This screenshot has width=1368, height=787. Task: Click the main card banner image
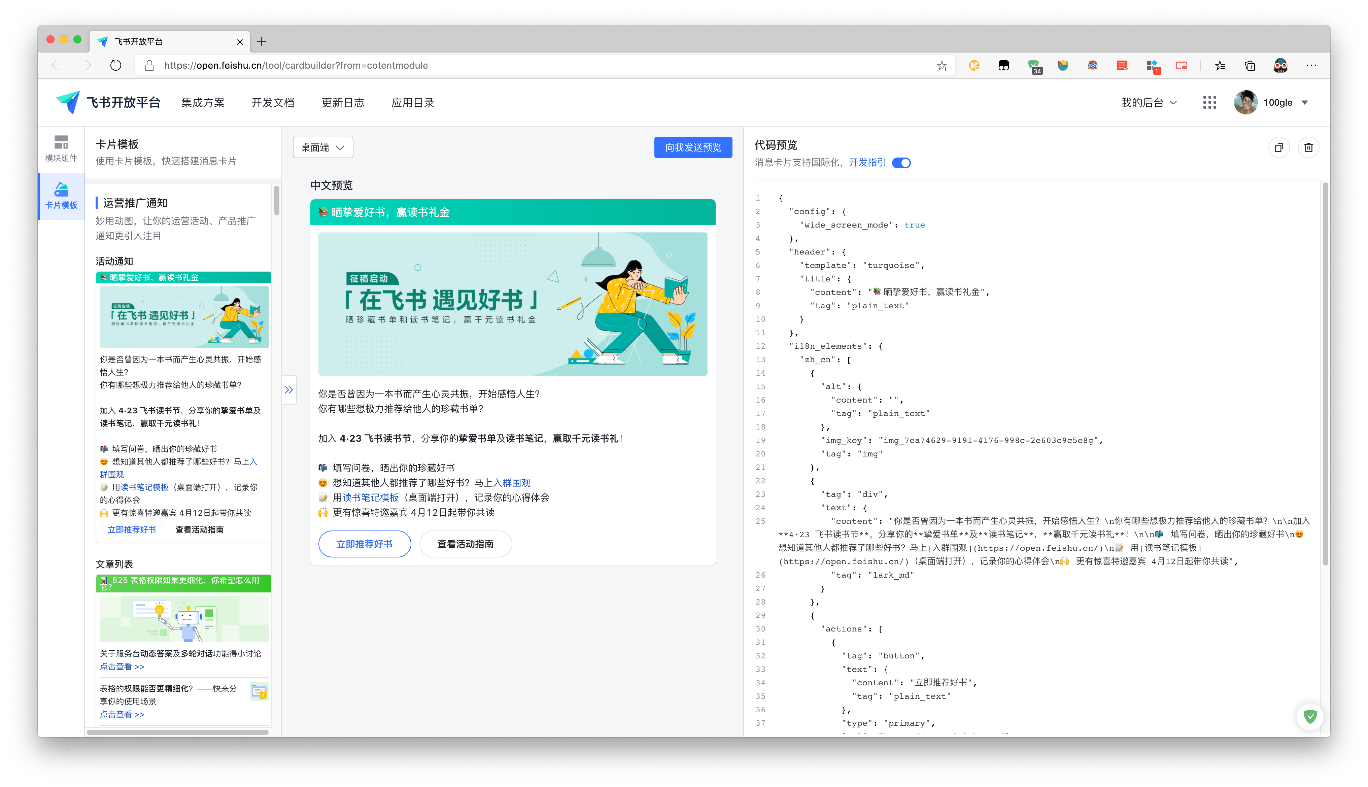coord(512,304)
